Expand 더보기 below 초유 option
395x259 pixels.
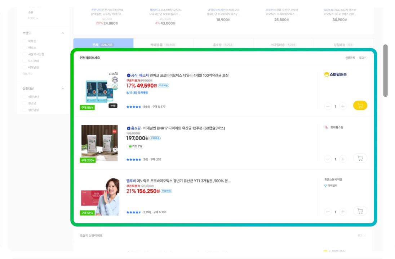[x=33, y=18]
